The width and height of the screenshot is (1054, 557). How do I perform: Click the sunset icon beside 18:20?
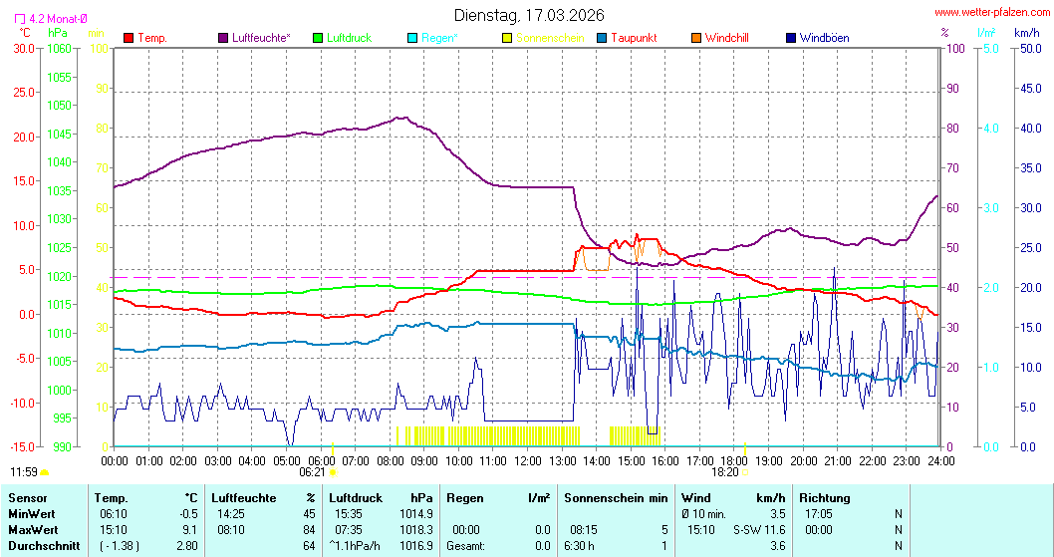point(746,472)
